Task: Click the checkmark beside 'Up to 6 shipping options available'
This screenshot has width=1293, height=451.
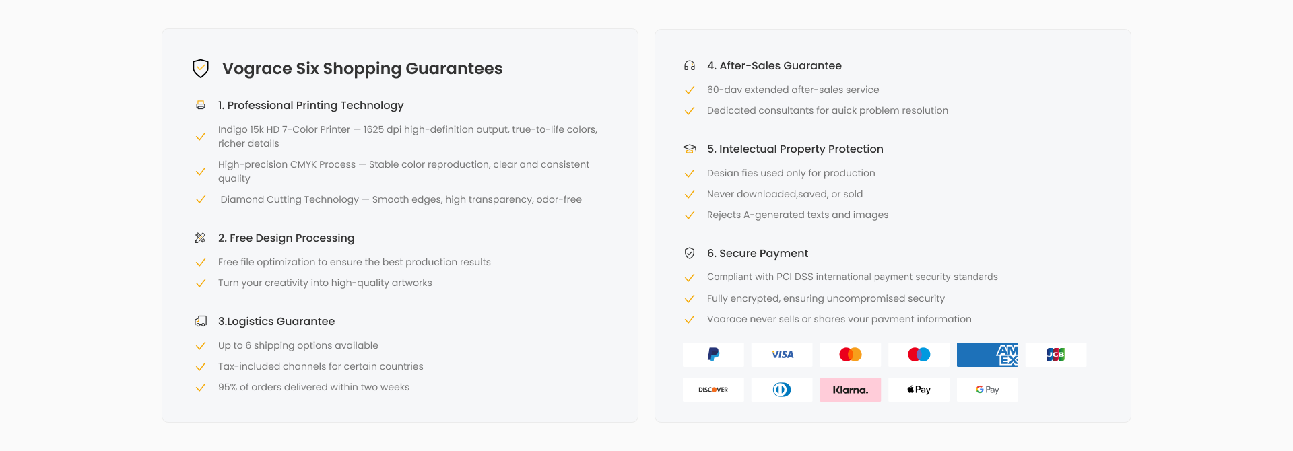Action: 201,346
